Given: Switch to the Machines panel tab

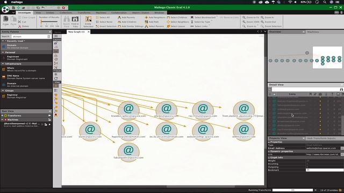Looking at the screenshot, I should coord(313,32).
